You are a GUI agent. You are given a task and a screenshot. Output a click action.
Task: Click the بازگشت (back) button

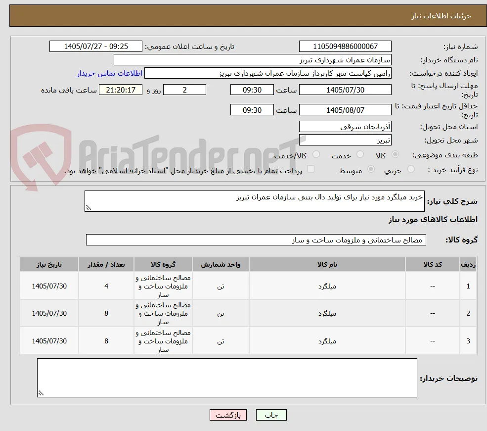(228, 415)
